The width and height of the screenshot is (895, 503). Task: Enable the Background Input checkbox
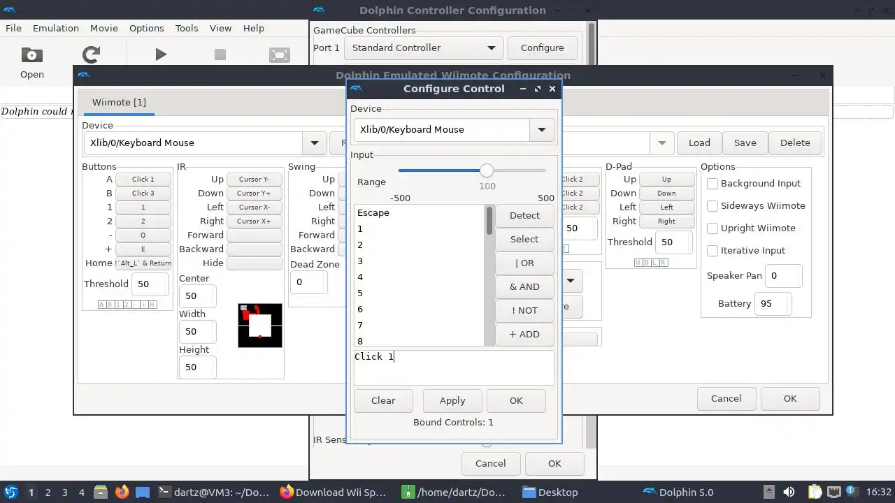point(713,183)
